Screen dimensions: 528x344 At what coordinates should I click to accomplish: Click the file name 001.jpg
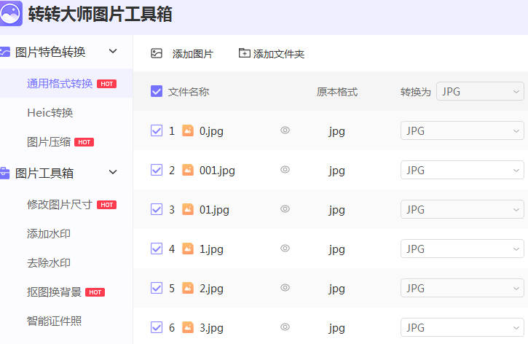[217, 170]
